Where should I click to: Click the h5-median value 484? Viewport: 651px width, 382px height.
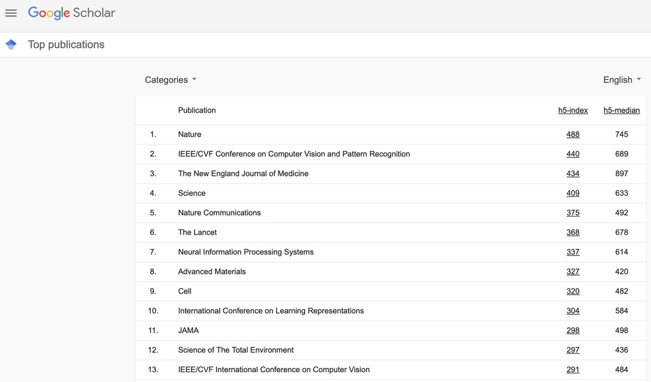point(622,370)
